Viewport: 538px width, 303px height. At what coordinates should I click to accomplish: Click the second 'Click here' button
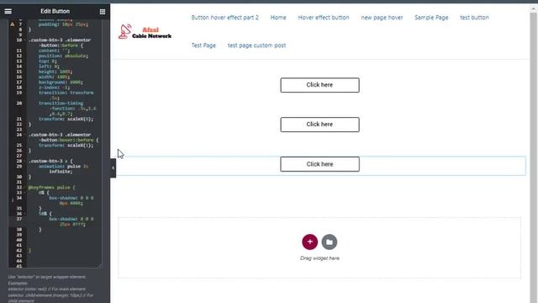319,125
